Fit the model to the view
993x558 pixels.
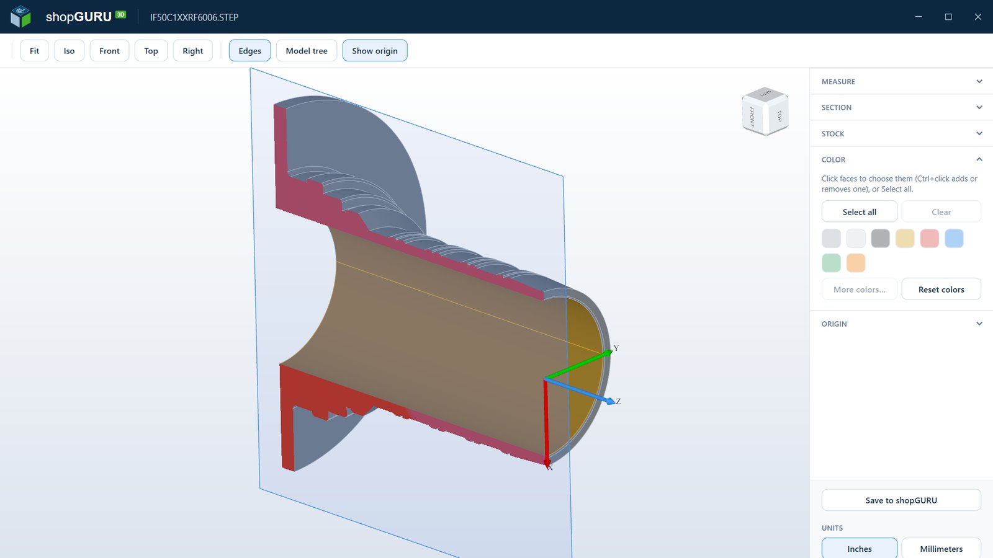[x=34, y=51]
